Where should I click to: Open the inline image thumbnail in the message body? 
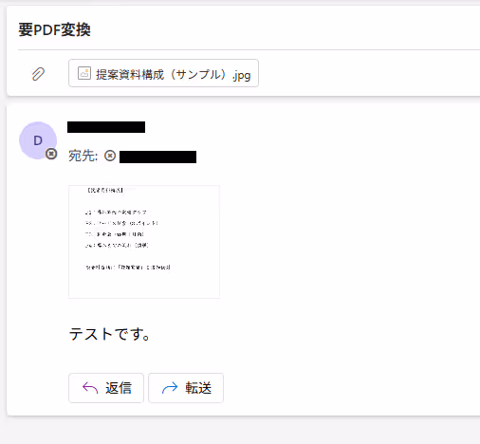pyautogui.click(x=144, y=242)
